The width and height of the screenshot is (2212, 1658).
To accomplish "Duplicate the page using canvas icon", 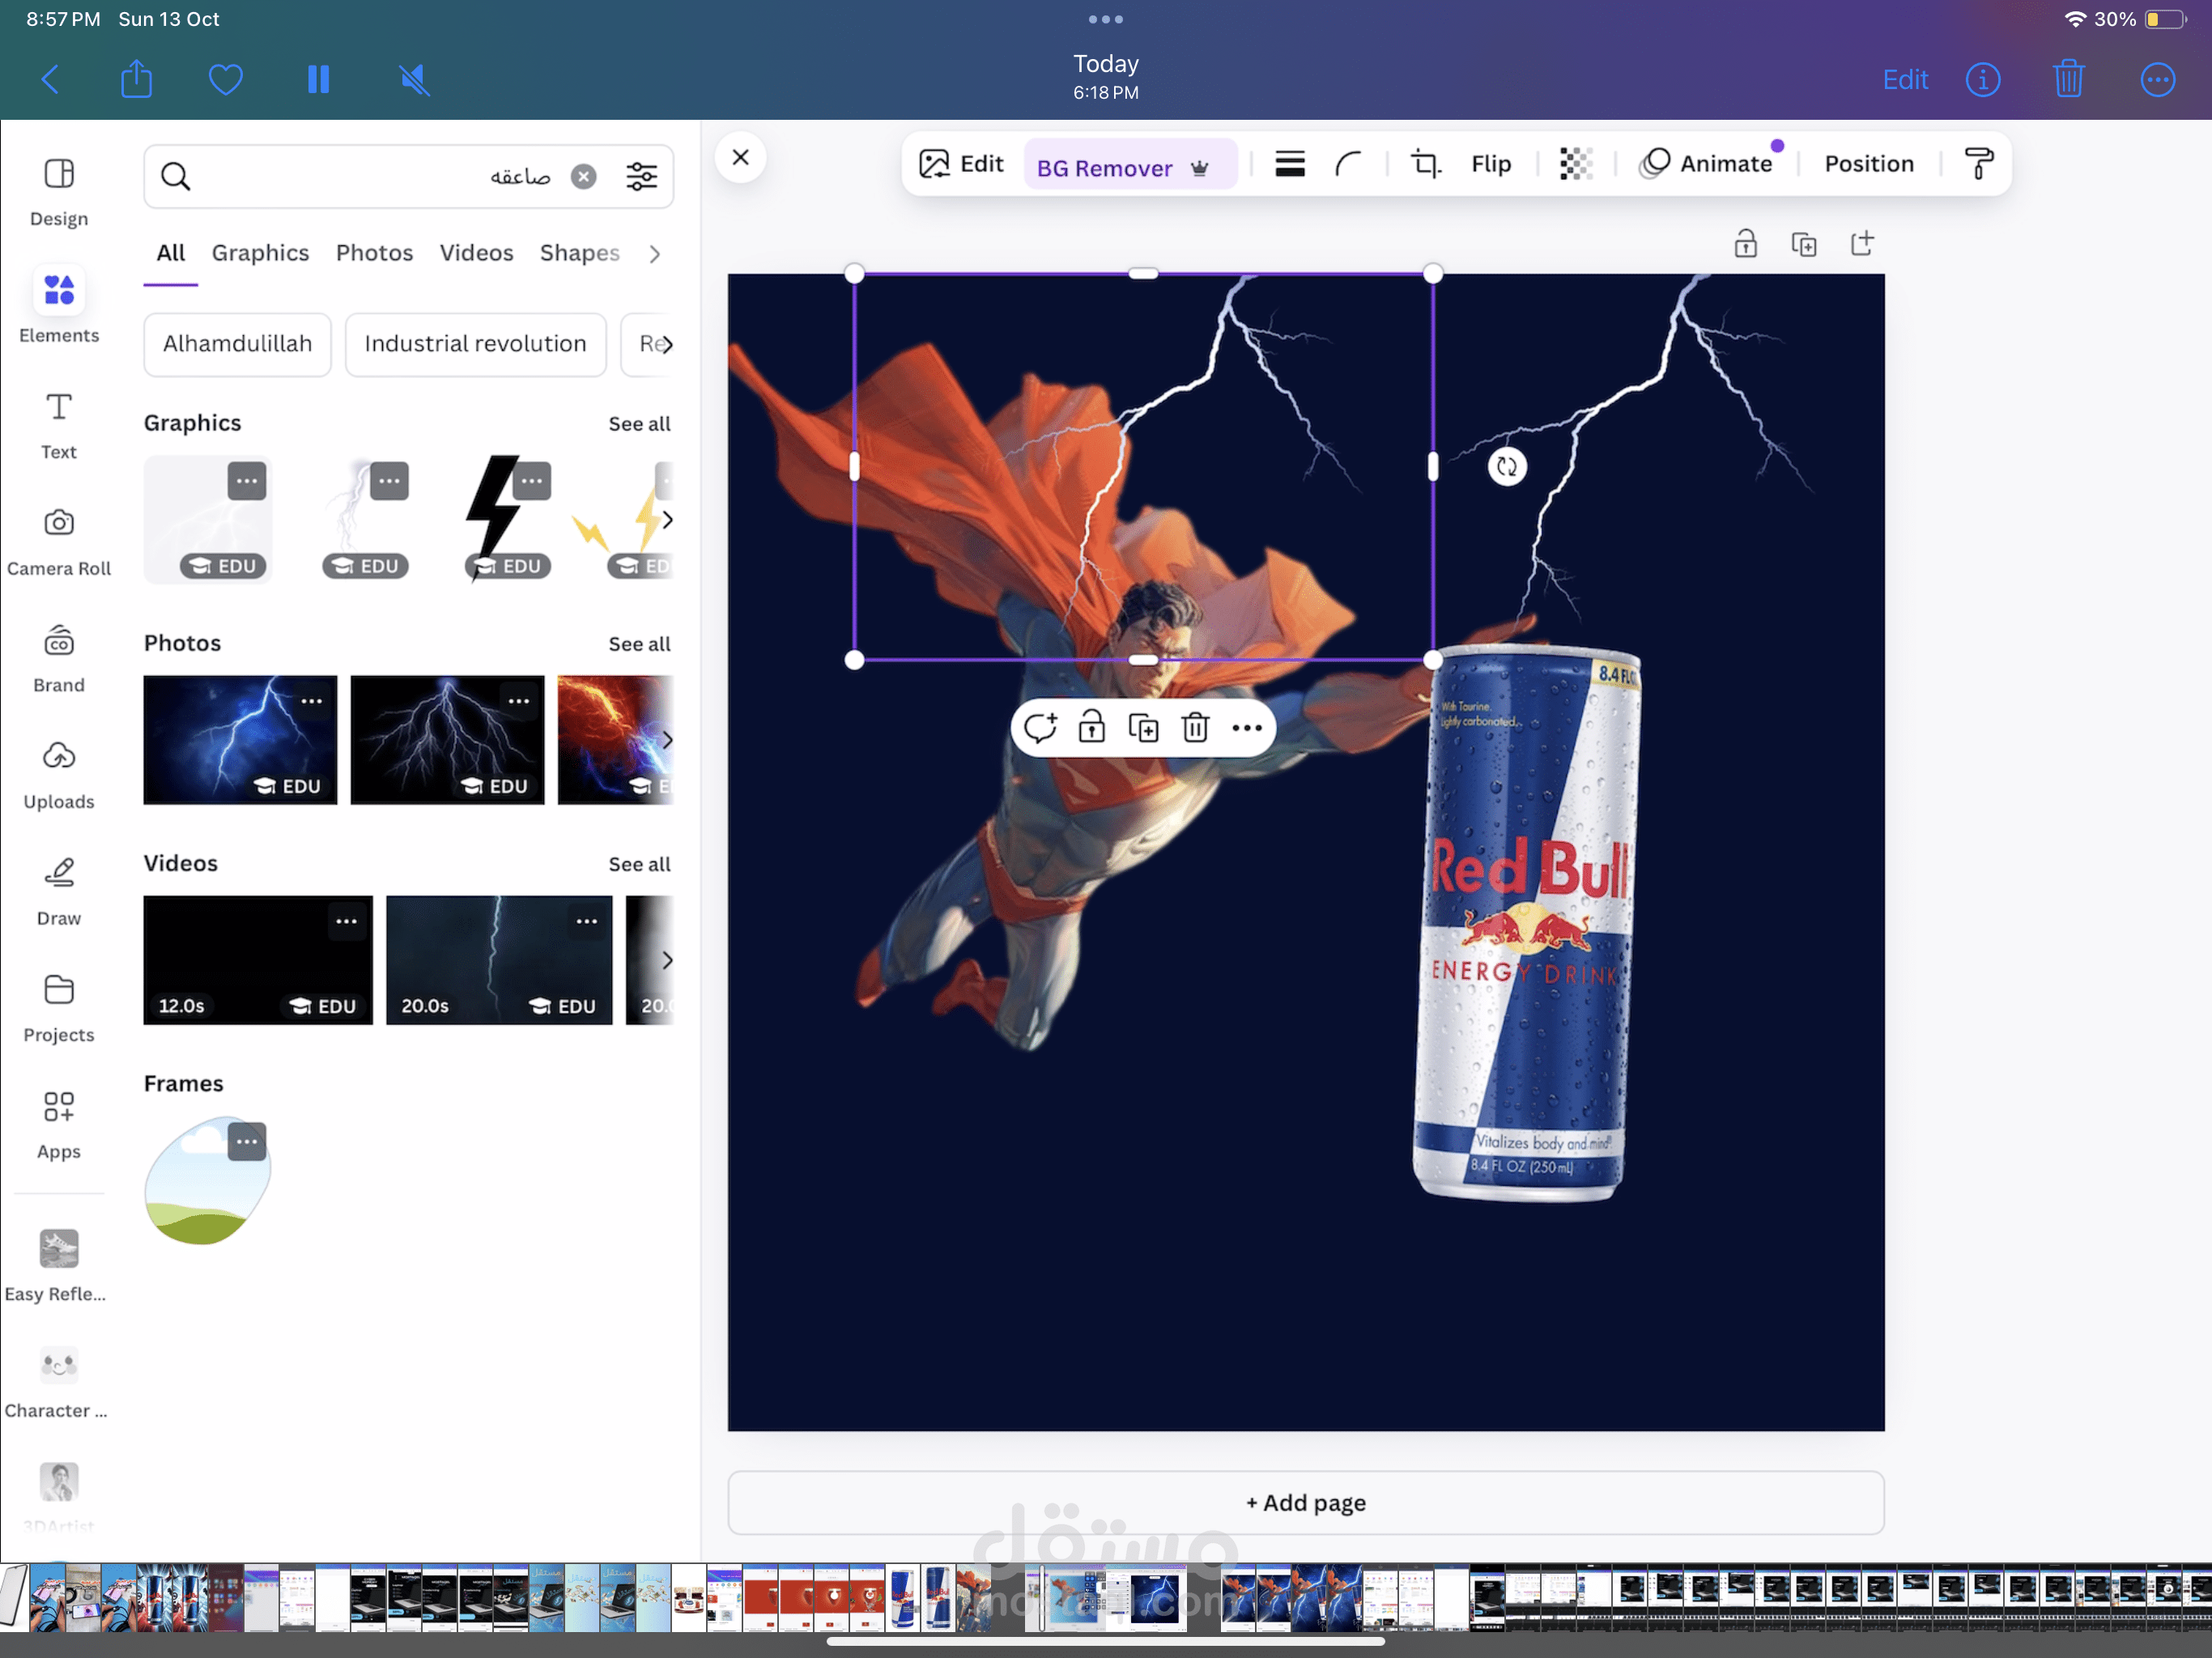I will coord(1803,244).
